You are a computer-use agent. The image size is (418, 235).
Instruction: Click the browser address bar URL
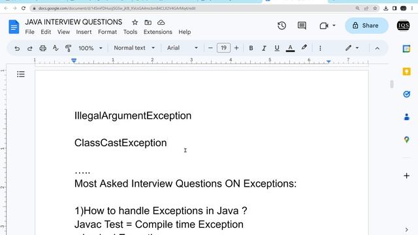[x=117, y=8]
